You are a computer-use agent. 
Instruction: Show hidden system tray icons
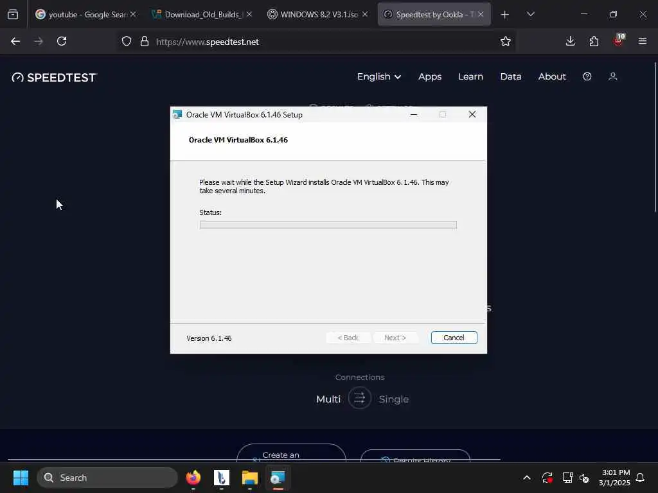(x=527, y=478)
